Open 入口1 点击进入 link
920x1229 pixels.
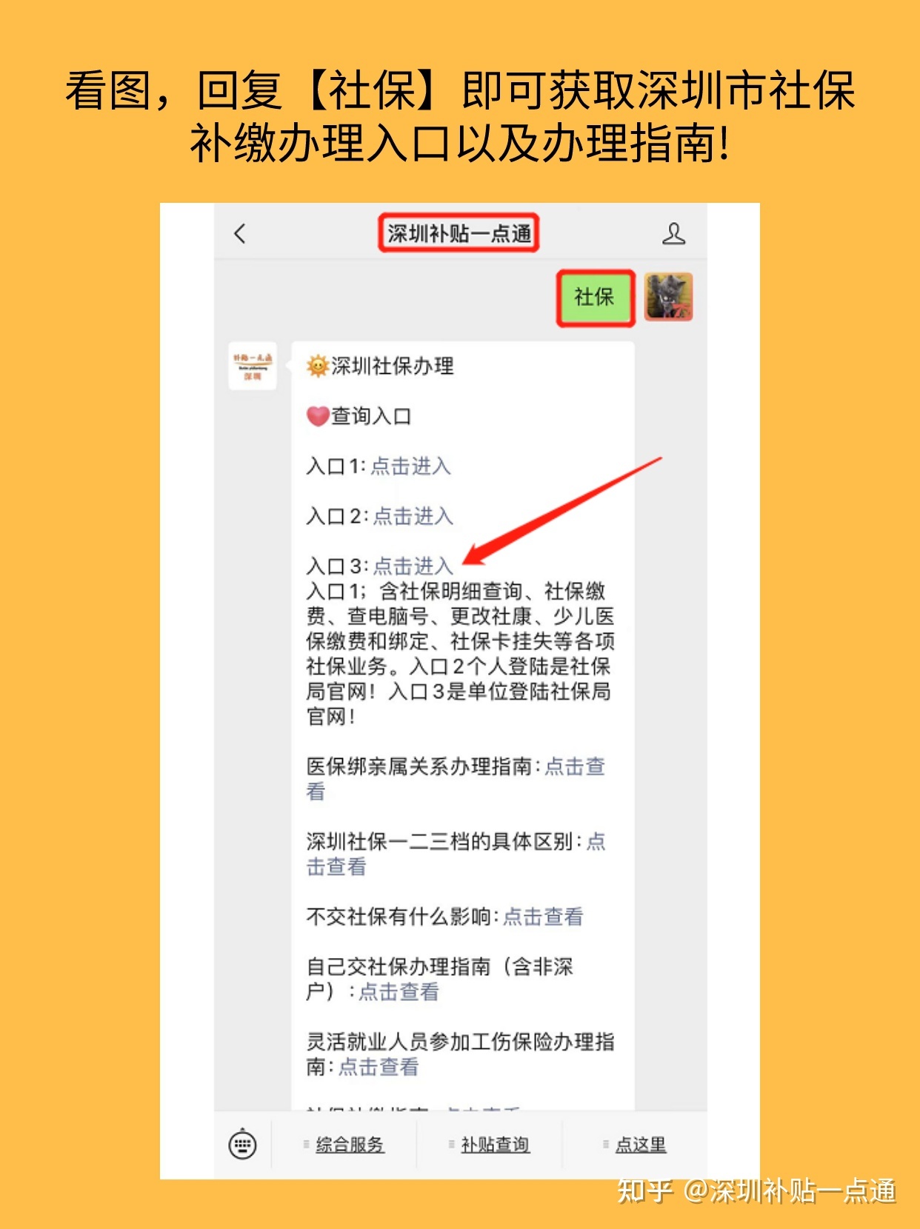411,466
